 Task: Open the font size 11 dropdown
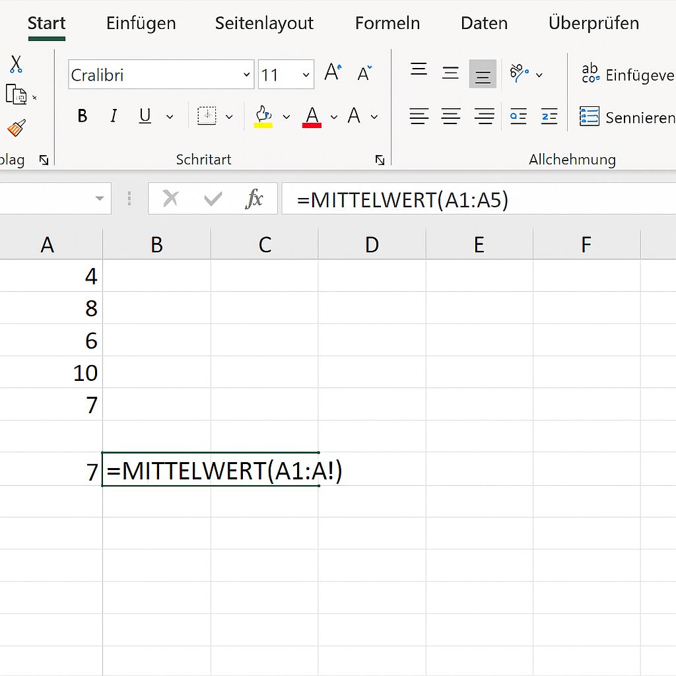click(x=306, y=75)
